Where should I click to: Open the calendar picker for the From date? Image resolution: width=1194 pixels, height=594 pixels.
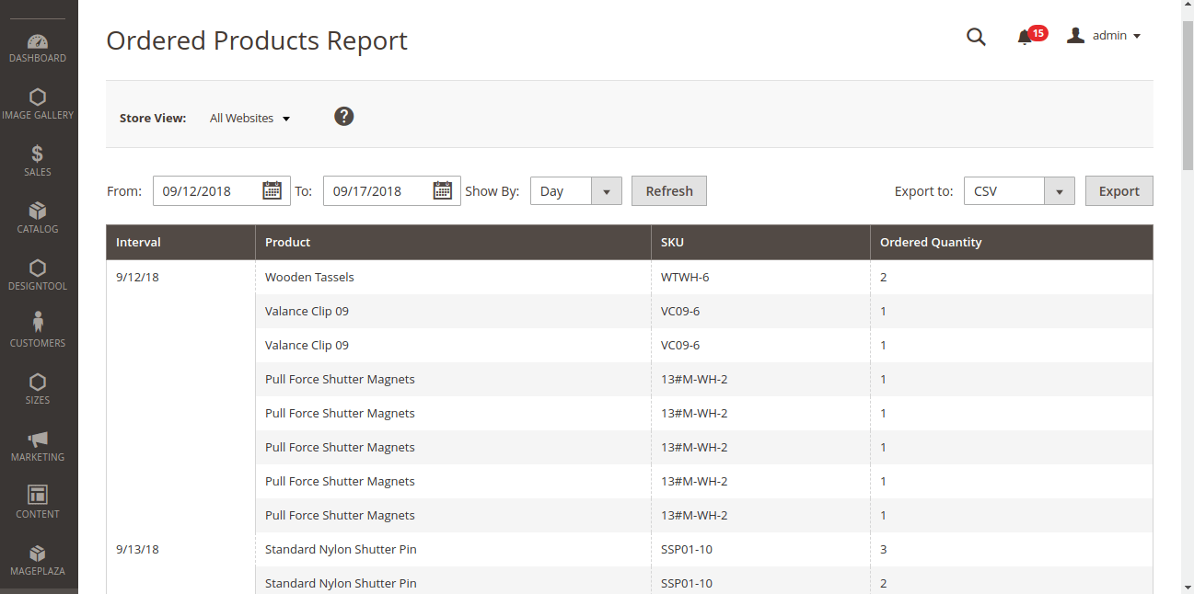272,190
